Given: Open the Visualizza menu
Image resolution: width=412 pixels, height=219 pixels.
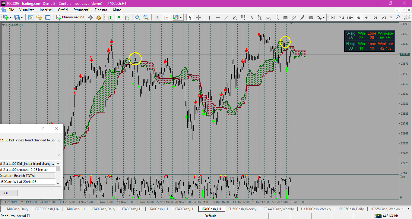Looking at the screenshot, I should coord(27,10).
